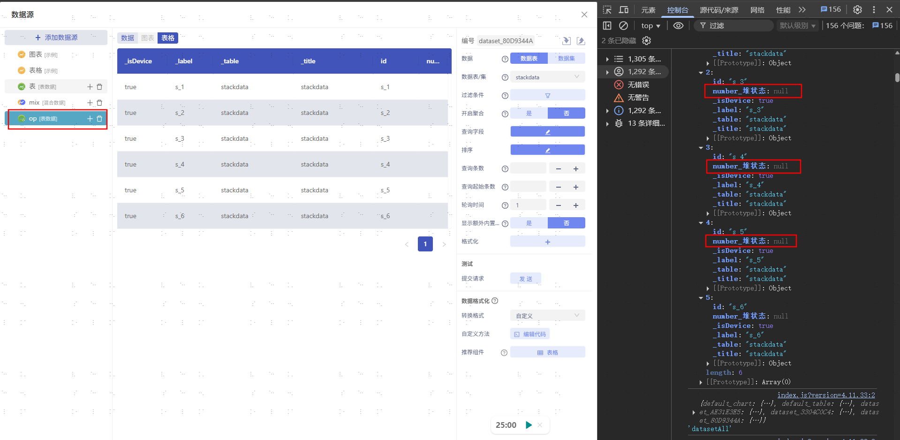Viewport: 900px width, 440px height.
Task: Select 数据集 data type option
Action: coord(567,59)
